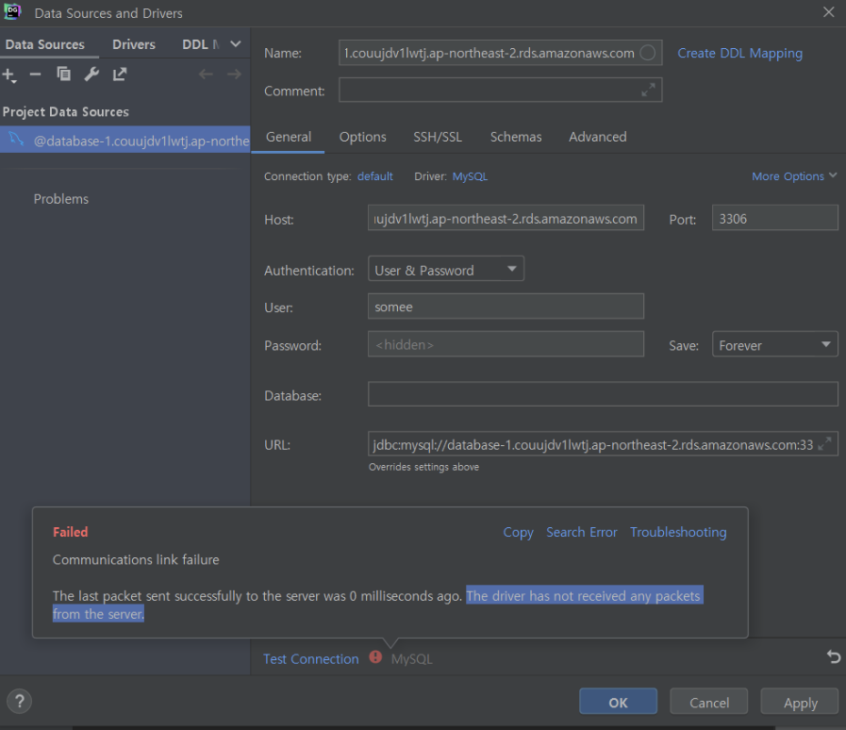The width and height of the screenshot is (846, 730).
Task: Select the Problems item in sidebar
Action: pos(61,199)
